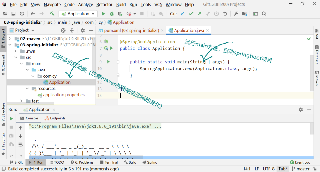Open Project Structure toolbar icon
Viewport: 320px width, 172px height.
coord(245,14)
